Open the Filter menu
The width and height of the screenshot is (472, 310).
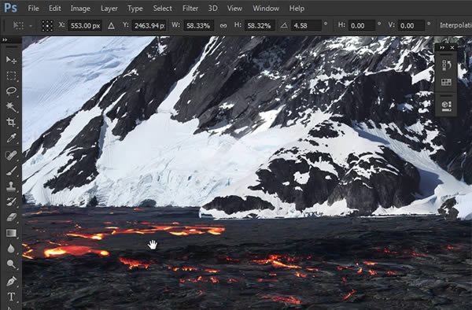click(x=190, y=9)
